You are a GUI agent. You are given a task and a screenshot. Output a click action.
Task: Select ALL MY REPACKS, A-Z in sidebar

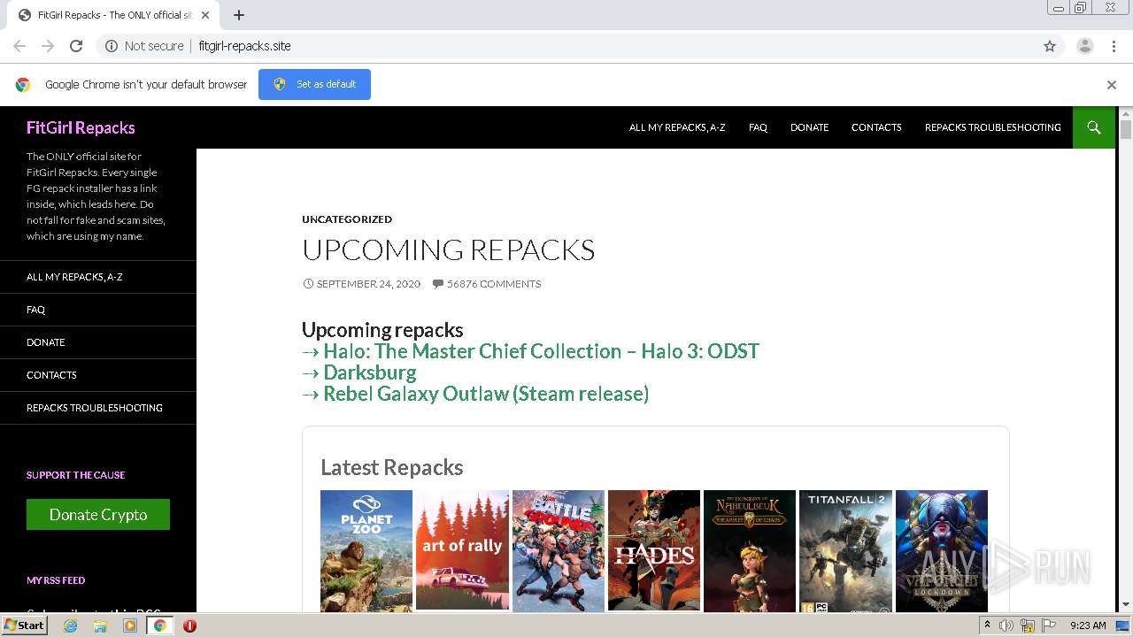(x=74, y=277)
